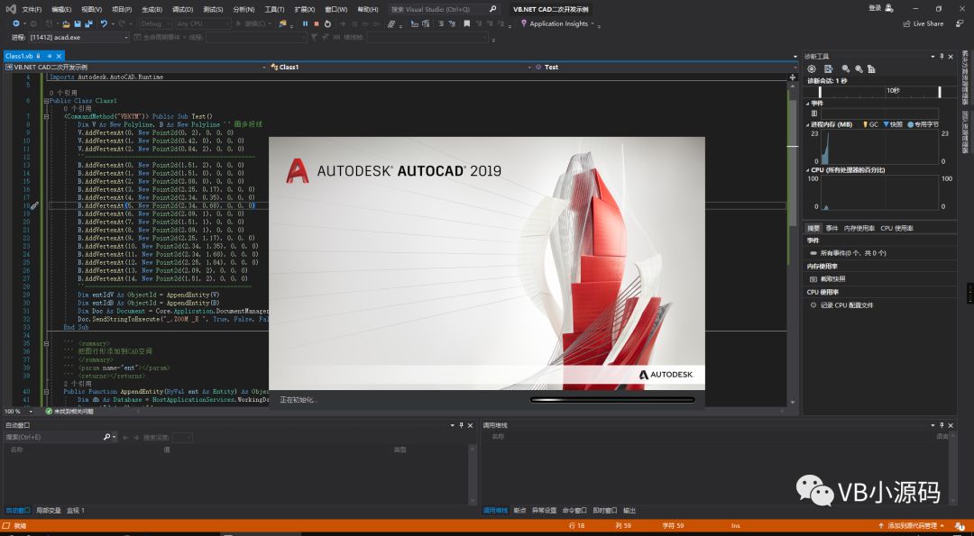
Task: Open the 生成(B) menu
Action: coord(152,9)
